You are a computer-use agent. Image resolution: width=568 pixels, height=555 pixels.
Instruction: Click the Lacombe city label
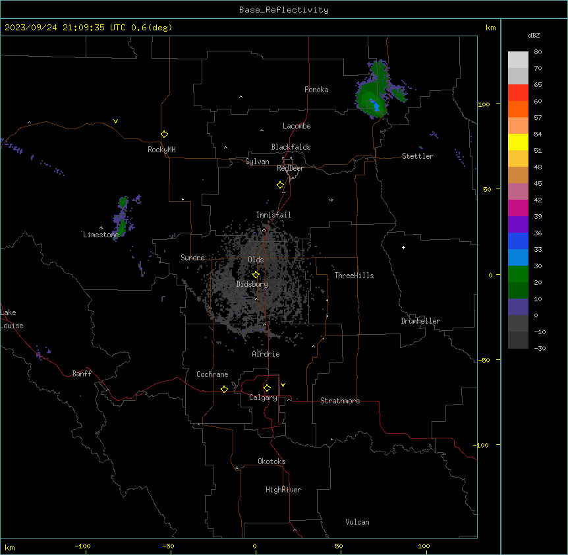[297, 126]
